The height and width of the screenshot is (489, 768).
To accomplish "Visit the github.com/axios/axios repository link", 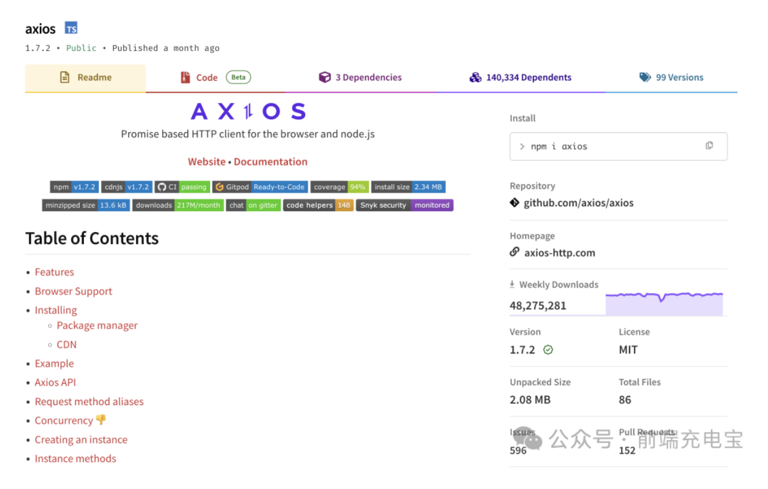I will click(x=579, y=203).
